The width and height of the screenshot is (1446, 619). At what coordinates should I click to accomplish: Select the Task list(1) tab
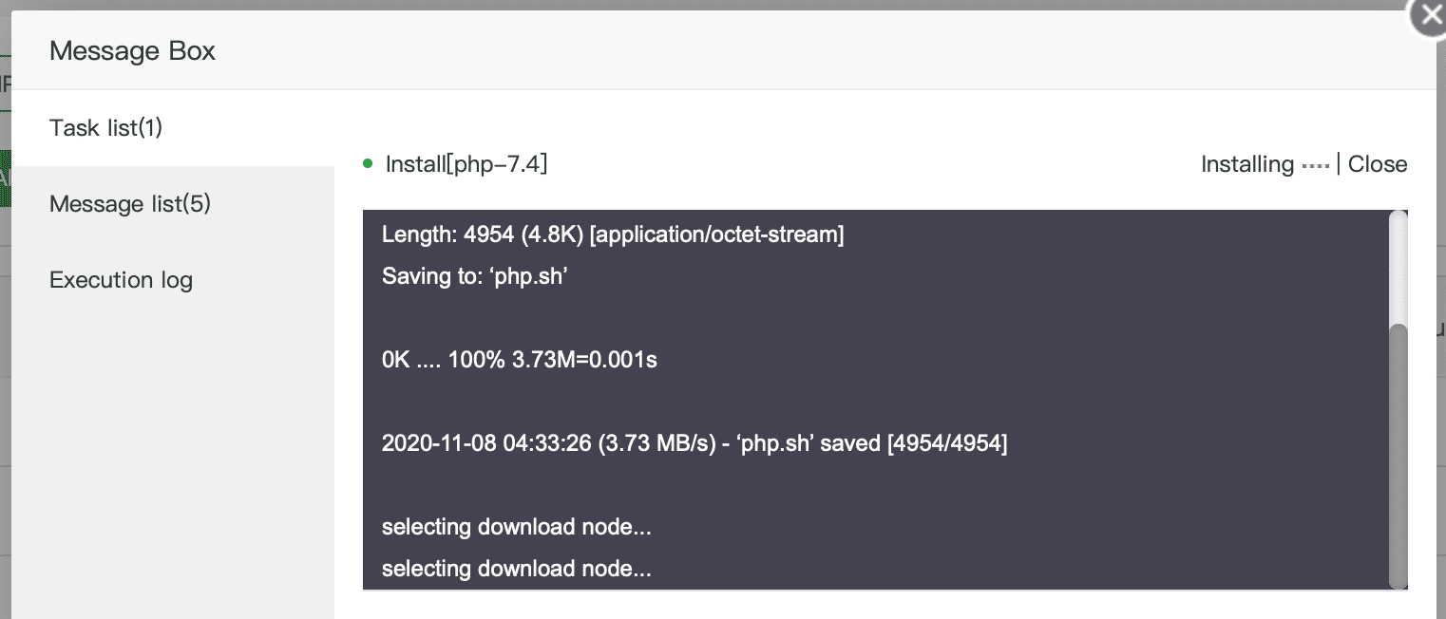pyautogui.click(x=105, y=127)
